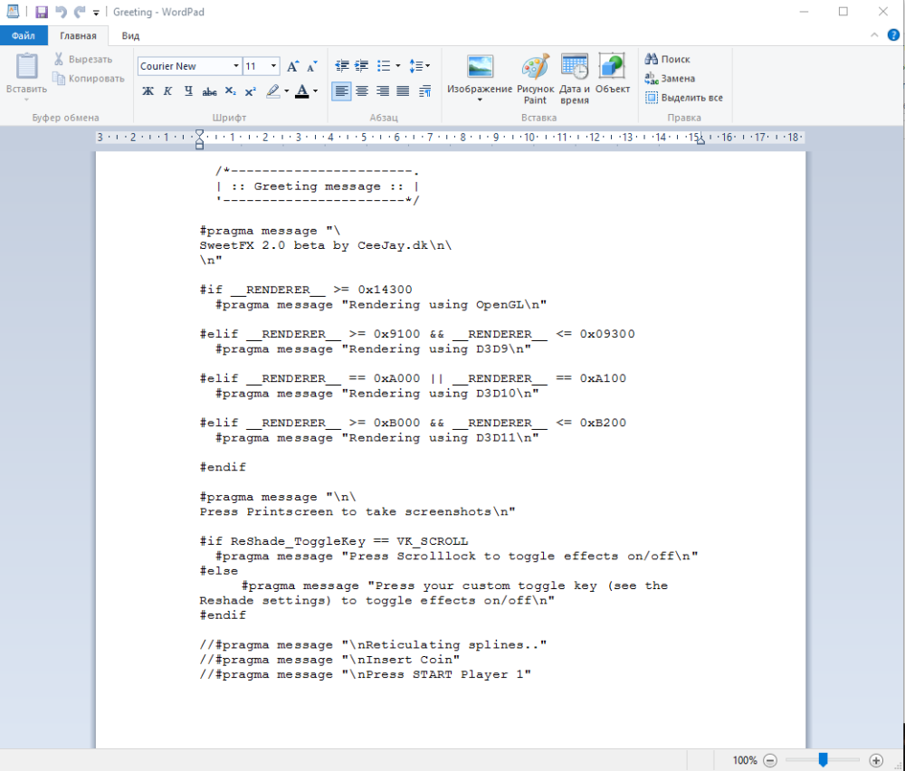Image resolution: width=905 pixels, height=771 pixels.
Task: Decrease font size with shrink font icon
Action: tap(311, 66)
